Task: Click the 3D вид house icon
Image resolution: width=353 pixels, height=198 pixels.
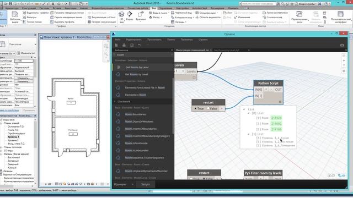Action: point(121,14)
